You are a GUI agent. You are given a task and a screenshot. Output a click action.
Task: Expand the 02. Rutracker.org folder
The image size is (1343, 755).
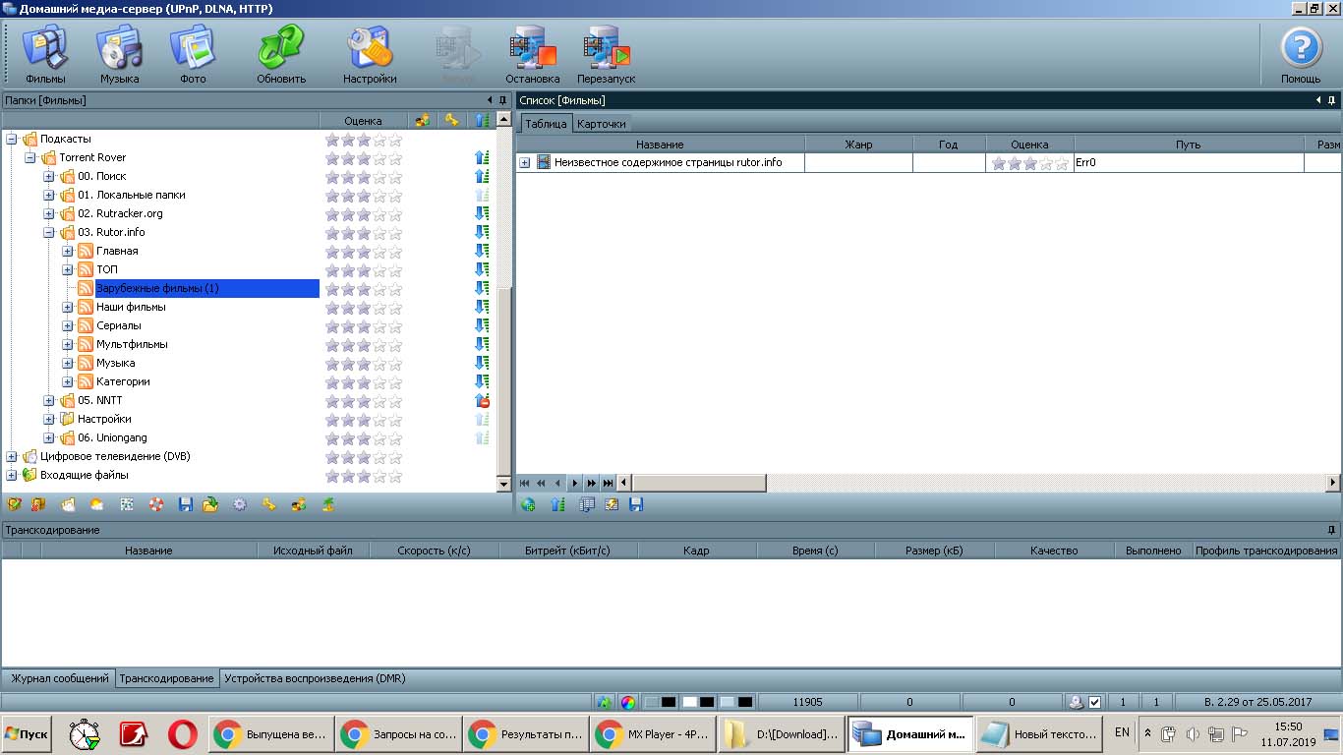(x=49, y=214)
